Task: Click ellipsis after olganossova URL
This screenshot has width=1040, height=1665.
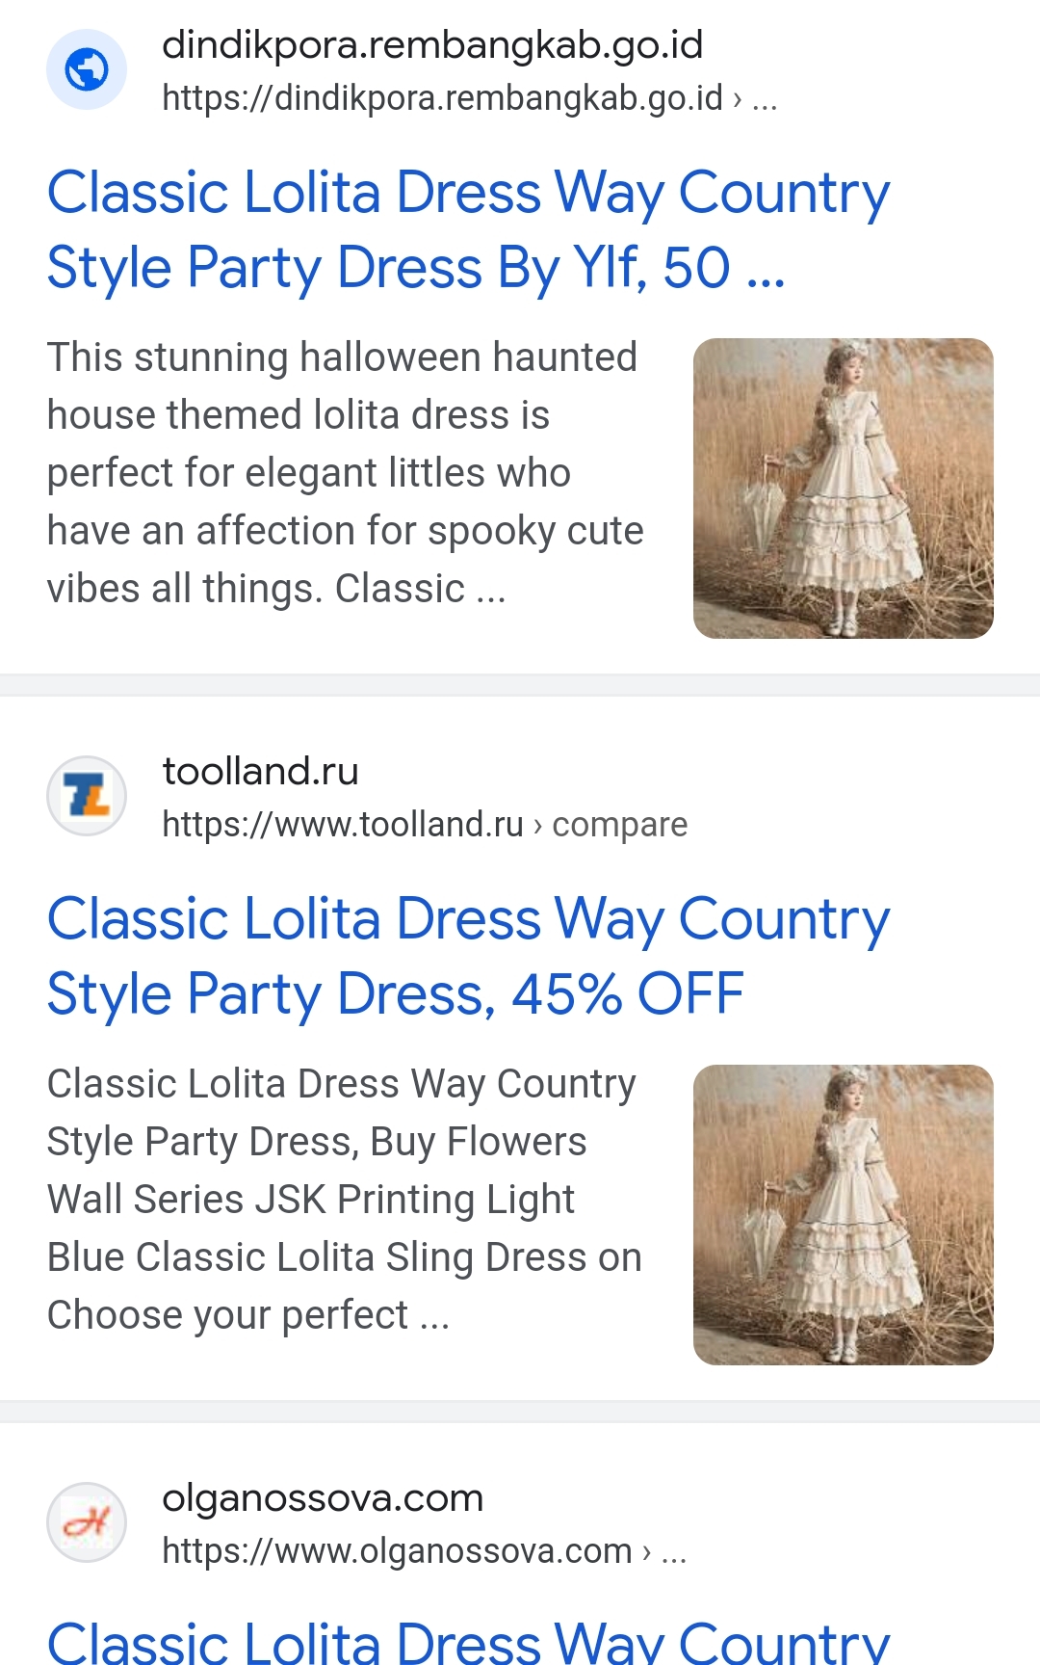Action: [674, 1553]
